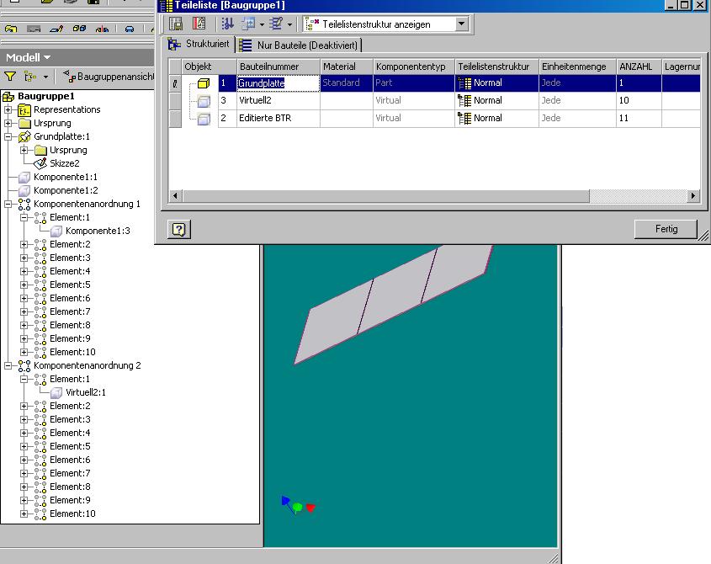Open the Teilelistenstruktur anzeigen dropdown
Viewport: 711px width, 564px height.
tap(461, 24)
